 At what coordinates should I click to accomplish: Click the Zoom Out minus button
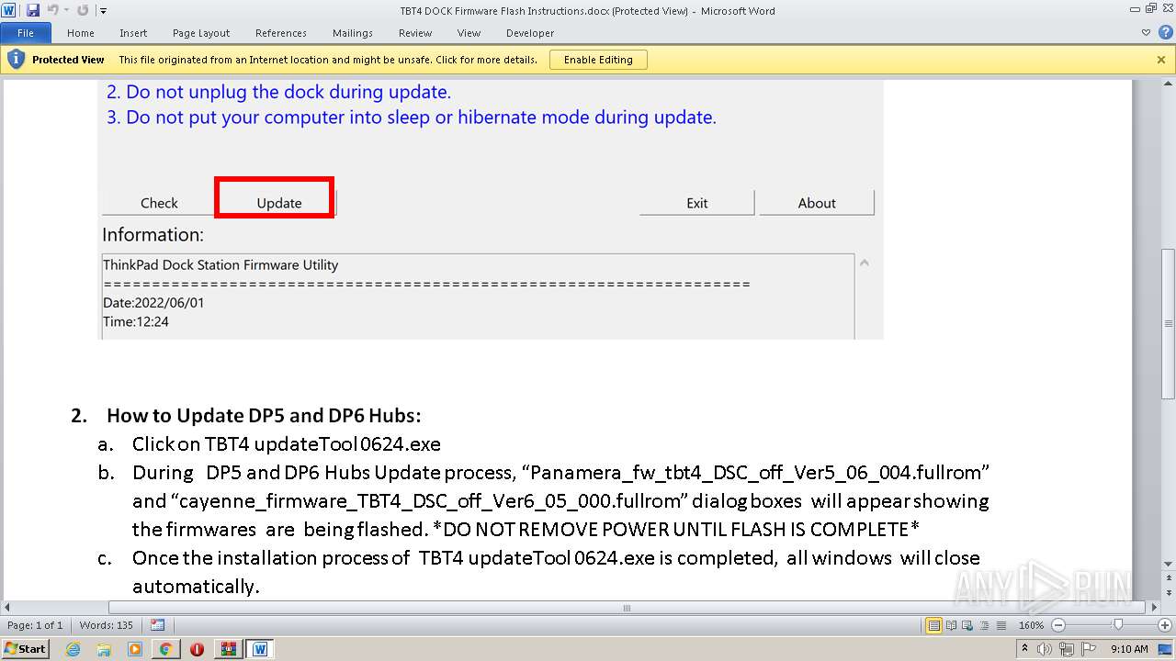1057,625
